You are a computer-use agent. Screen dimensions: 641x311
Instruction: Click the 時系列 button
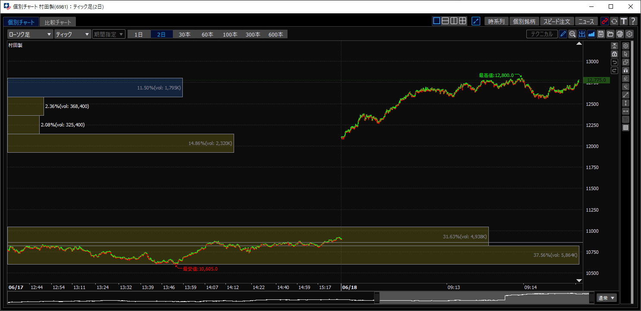496,21
